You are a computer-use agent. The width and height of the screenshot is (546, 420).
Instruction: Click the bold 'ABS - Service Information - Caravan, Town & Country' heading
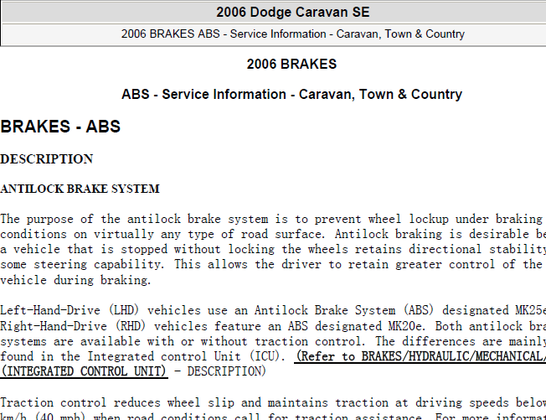(x=291, y=95)
